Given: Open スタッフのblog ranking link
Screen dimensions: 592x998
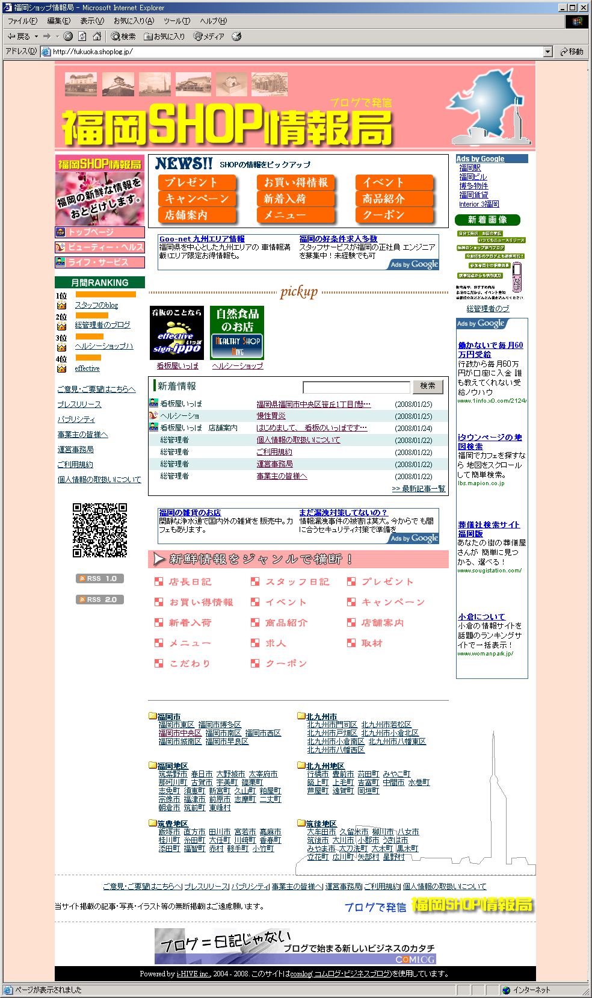Looking at the screenshot, I should click(x=96, y=305).
